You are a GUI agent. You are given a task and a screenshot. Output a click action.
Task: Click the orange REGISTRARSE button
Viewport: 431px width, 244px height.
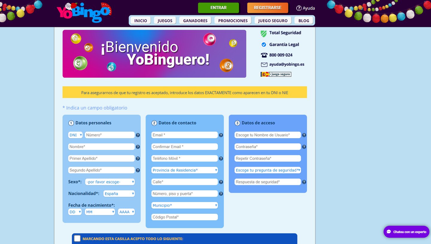[x=268, y=8]
